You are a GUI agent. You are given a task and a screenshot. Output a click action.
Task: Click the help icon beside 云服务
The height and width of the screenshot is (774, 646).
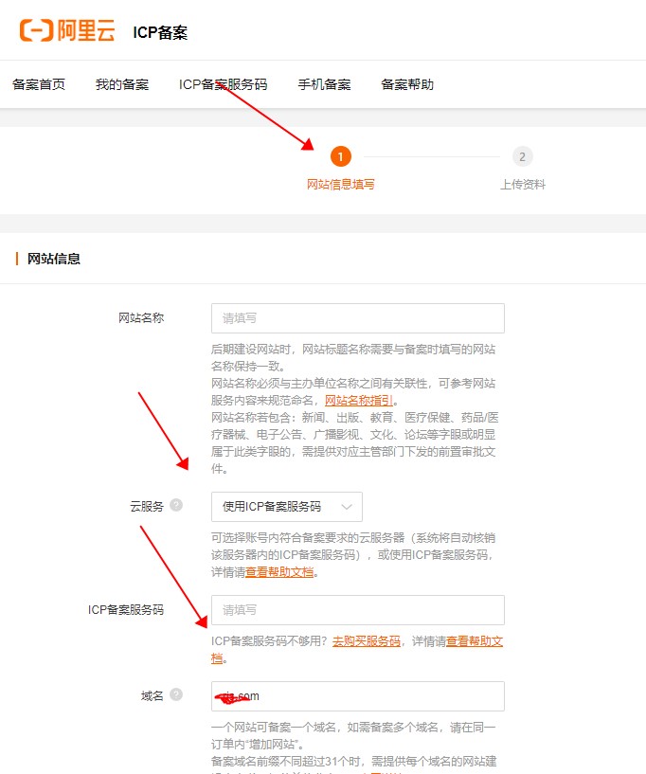click(176, 506)
